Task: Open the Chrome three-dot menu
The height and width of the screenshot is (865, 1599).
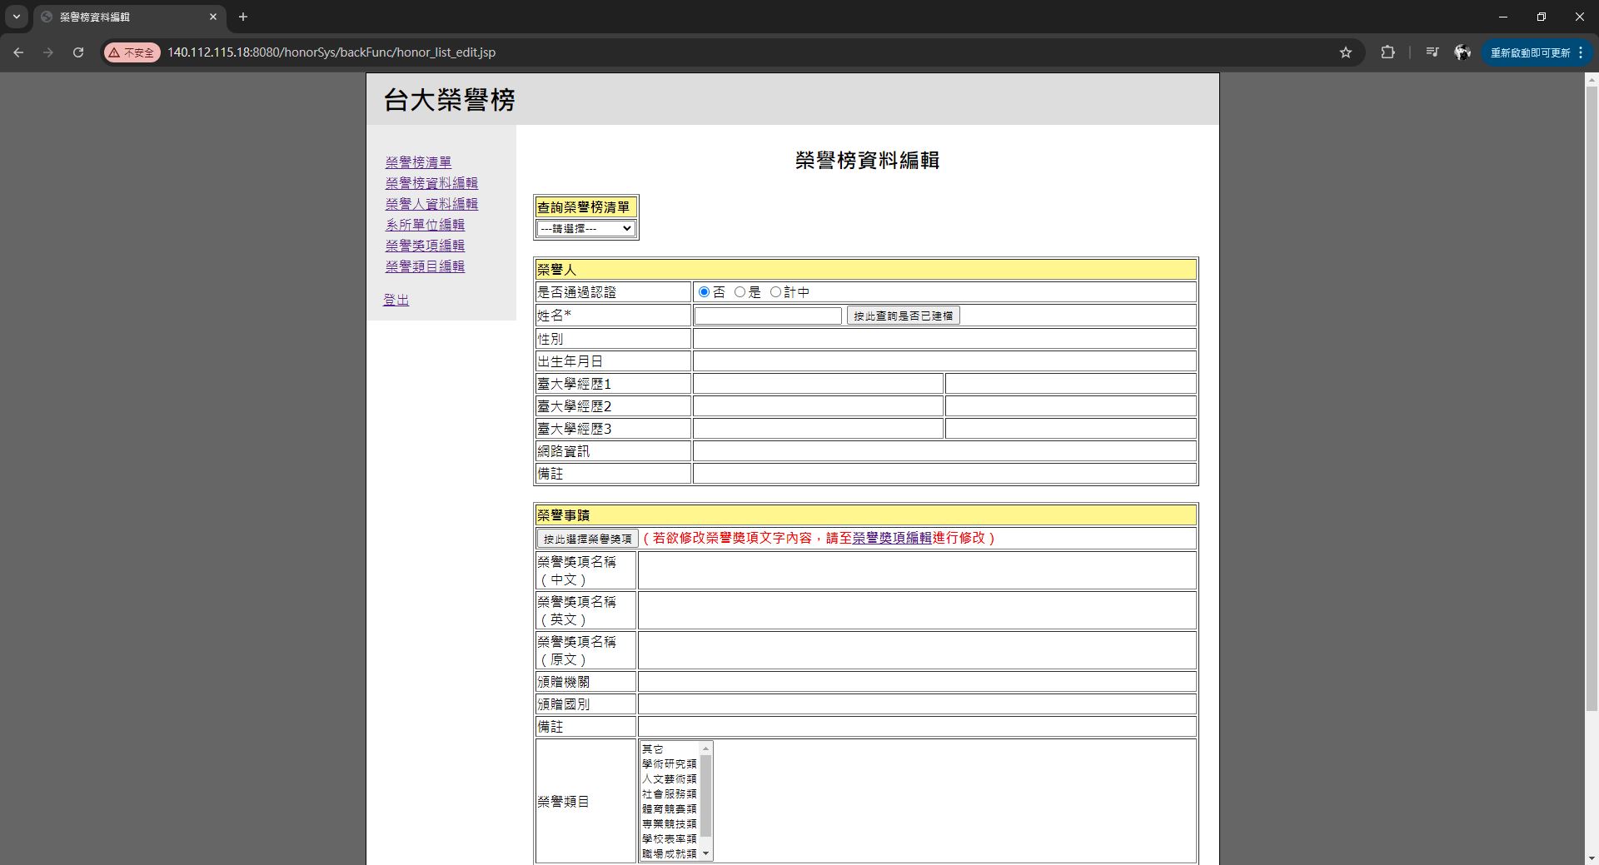Action: click(x=1581, y=52)
